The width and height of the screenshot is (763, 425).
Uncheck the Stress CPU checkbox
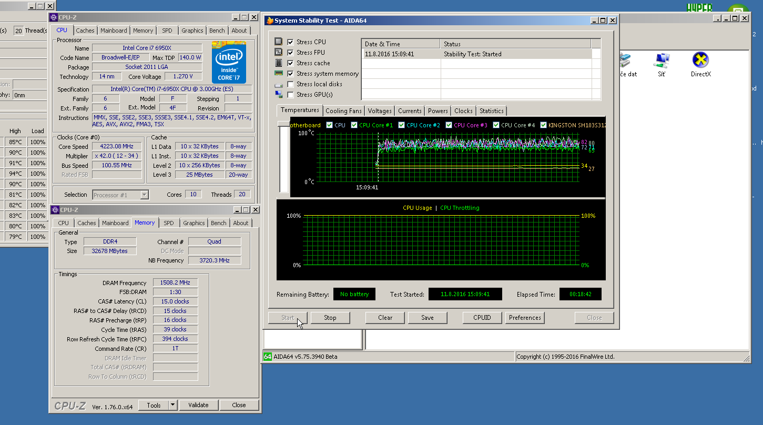point(290,42)
